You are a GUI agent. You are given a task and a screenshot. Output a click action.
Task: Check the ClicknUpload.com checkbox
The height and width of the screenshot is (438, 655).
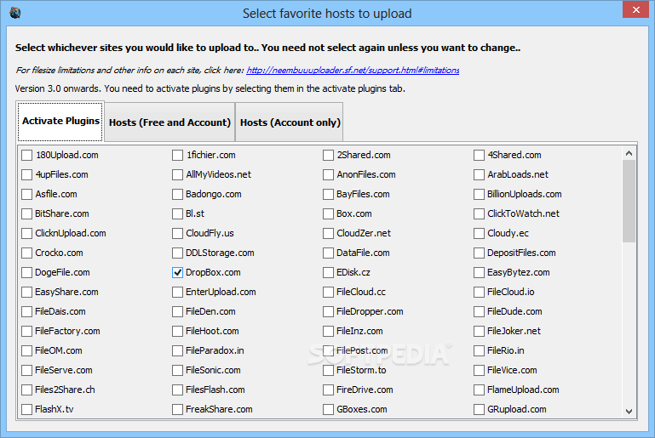click(x=26, y=234)
